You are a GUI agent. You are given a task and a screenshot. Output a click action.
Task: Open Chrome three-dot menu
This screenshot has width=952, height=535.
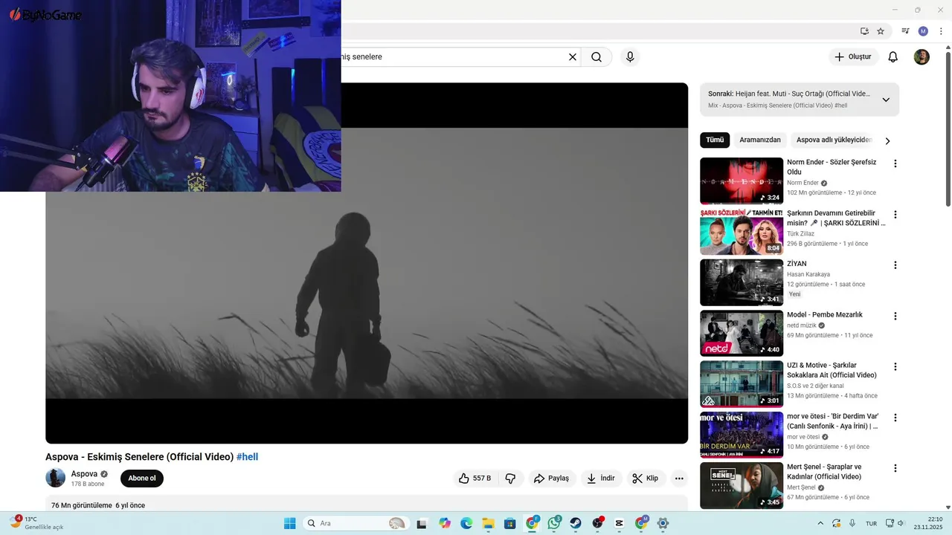pos(941,31)
